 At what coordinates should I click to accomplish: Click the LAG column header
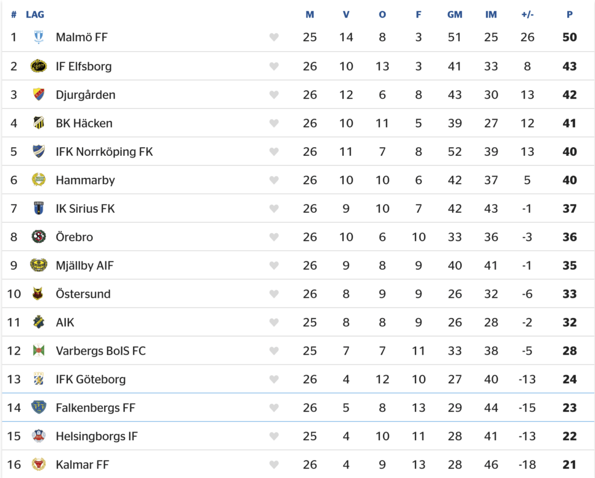[x=35, y=15]
